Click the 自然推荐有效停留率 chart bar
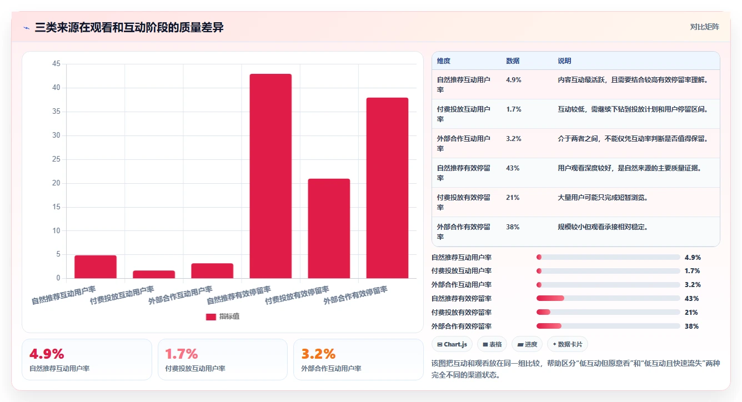Viewport: 742px width, 402px height. 270,176
